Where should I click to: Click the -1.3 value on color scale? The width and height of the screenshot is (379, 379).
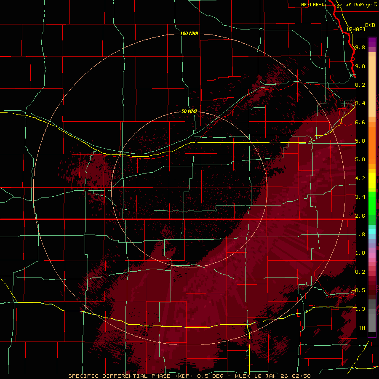tap(358, 309)
